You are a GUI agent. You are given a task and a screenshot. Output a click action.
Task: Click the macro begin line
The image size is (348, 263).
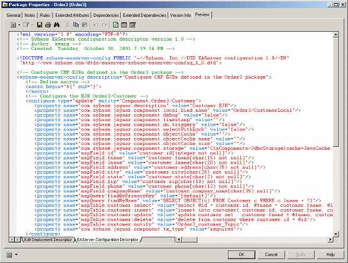[x=64, y=87]
